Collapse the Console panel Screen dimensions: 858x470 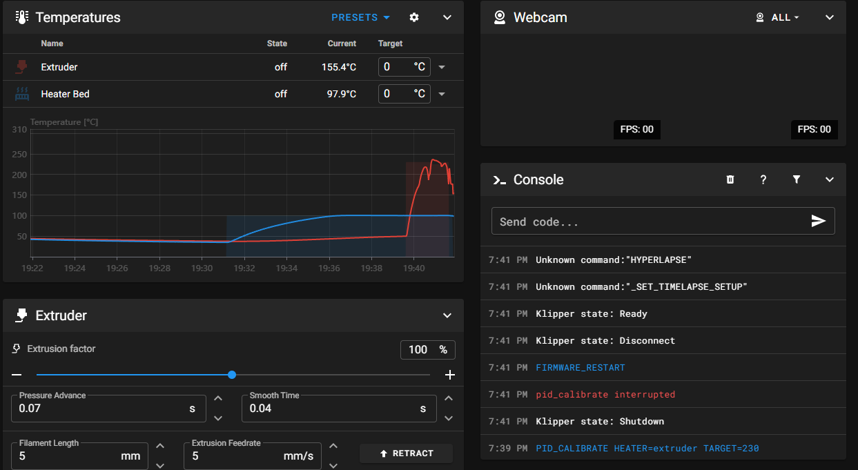[x=830, y=179]
